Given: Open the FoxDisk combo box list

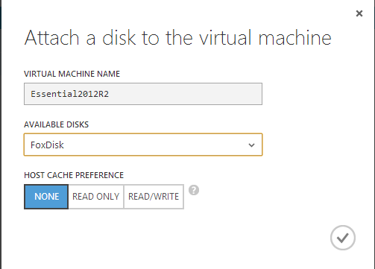Looking at the screenshot, I should coord(143,145).
